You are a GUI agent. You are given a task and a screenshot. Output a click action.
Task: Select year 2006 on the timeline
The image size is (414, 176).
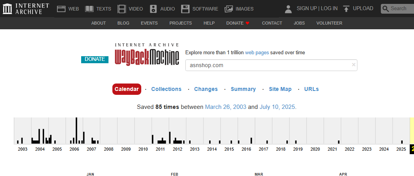tap(74, 149)
